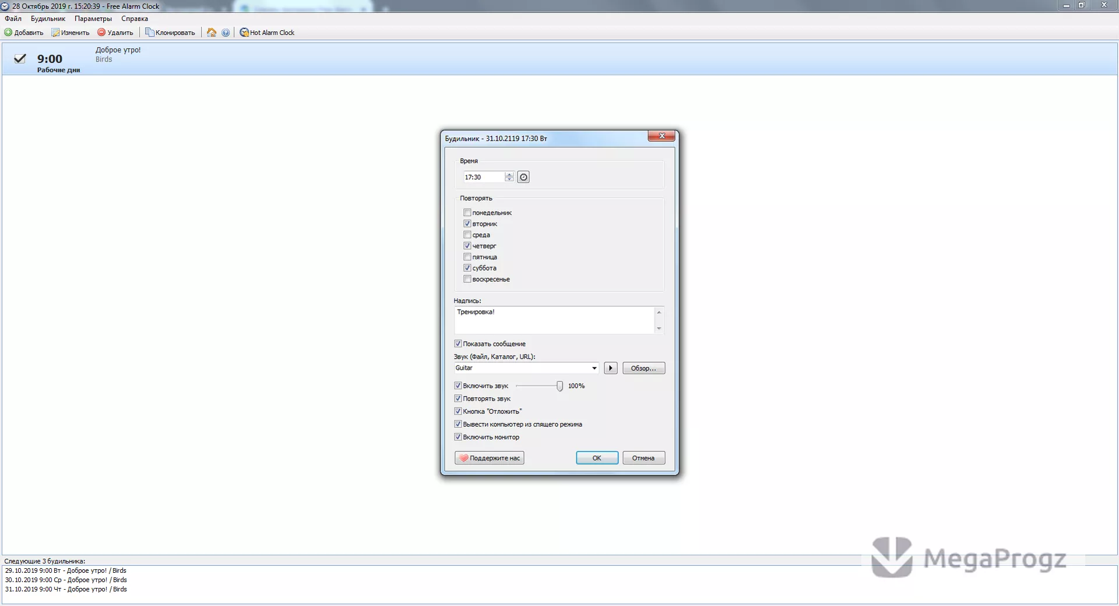Uncheck the вторник checkbox
1119x606 pixels.
tap(467, 224)
